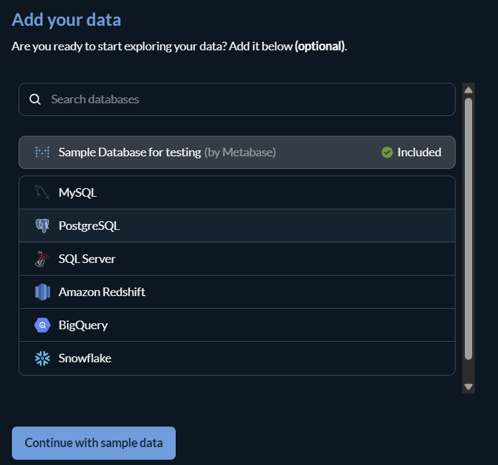Focus the Search databases field

tap(245, 99)
